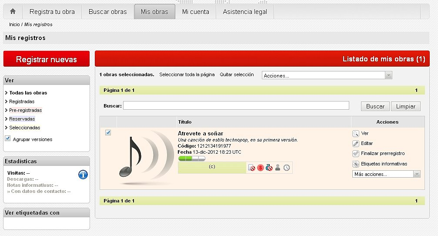Show Todas las obras

28,93
